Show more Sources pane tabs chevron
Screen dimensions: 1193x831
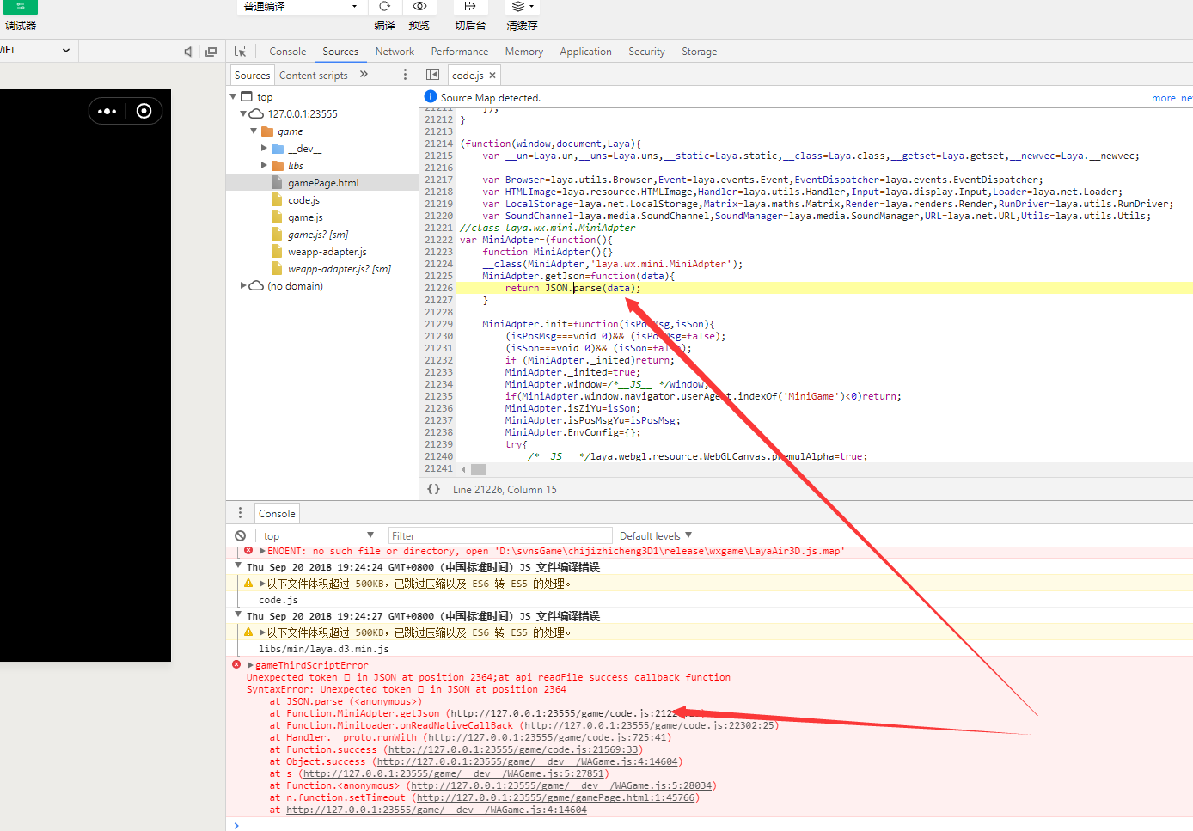point(364,75)
